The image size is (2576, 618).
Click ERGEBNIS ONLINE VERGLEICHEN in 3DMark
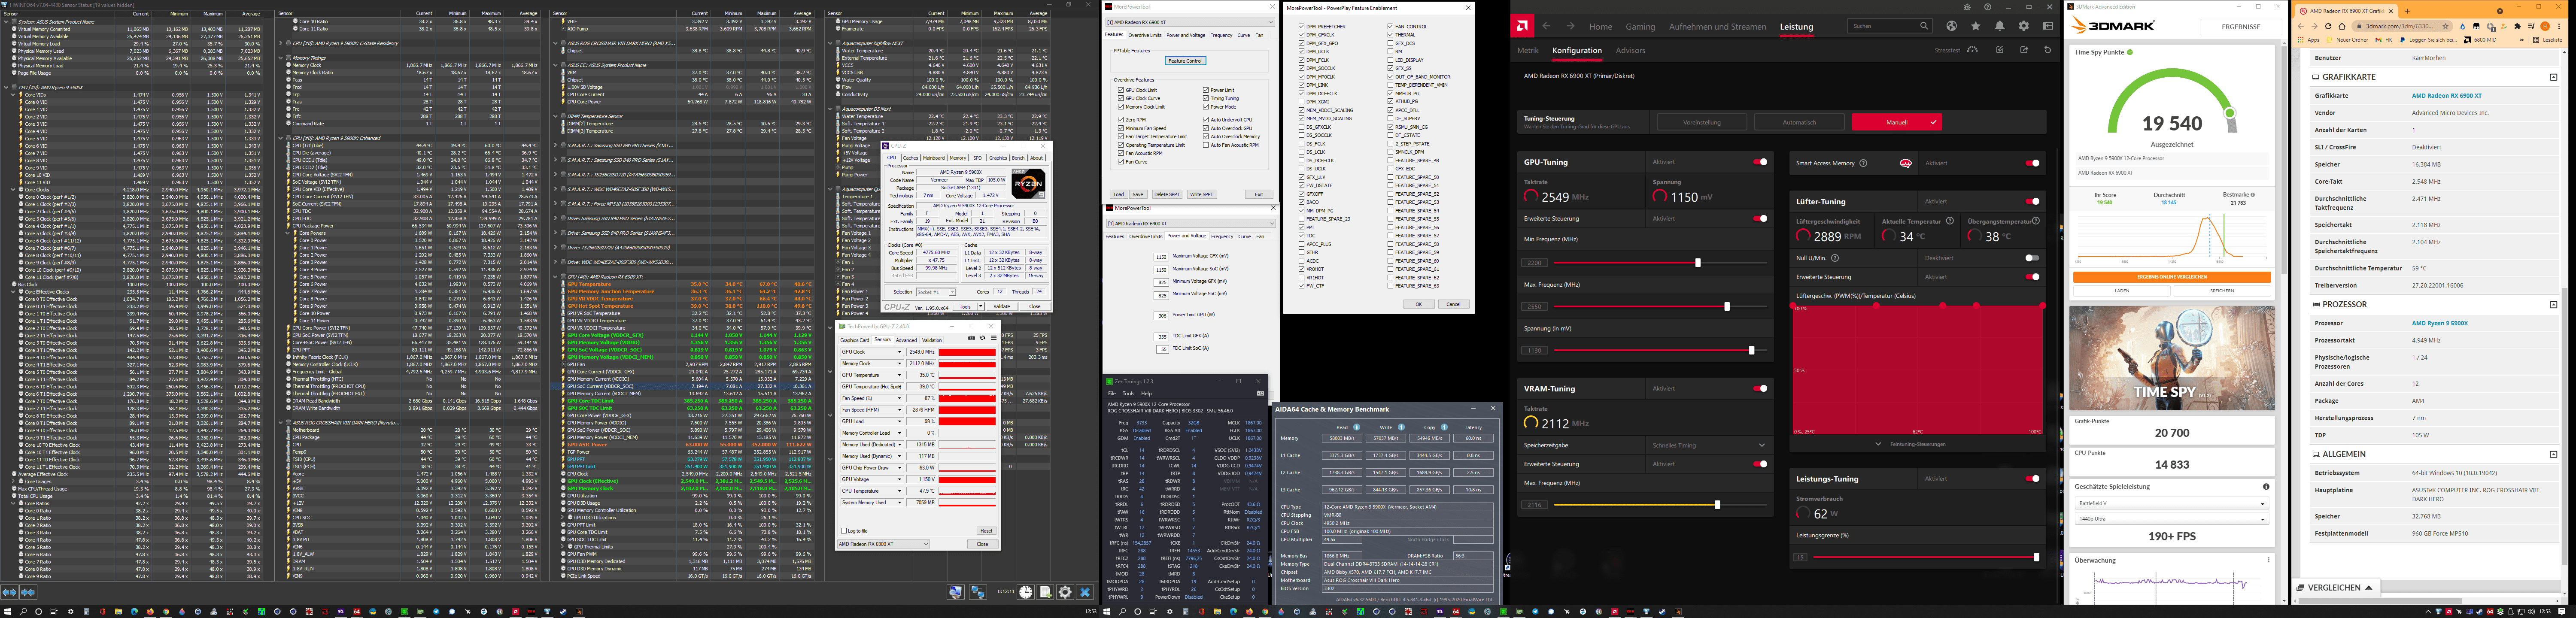click(x=2172, y=277)
